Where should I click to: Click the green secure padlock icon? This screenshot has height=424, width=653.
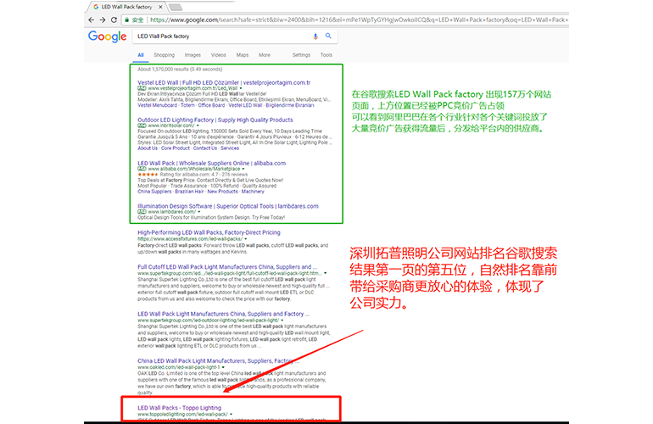pyautogui.click(x=127, y=20)
